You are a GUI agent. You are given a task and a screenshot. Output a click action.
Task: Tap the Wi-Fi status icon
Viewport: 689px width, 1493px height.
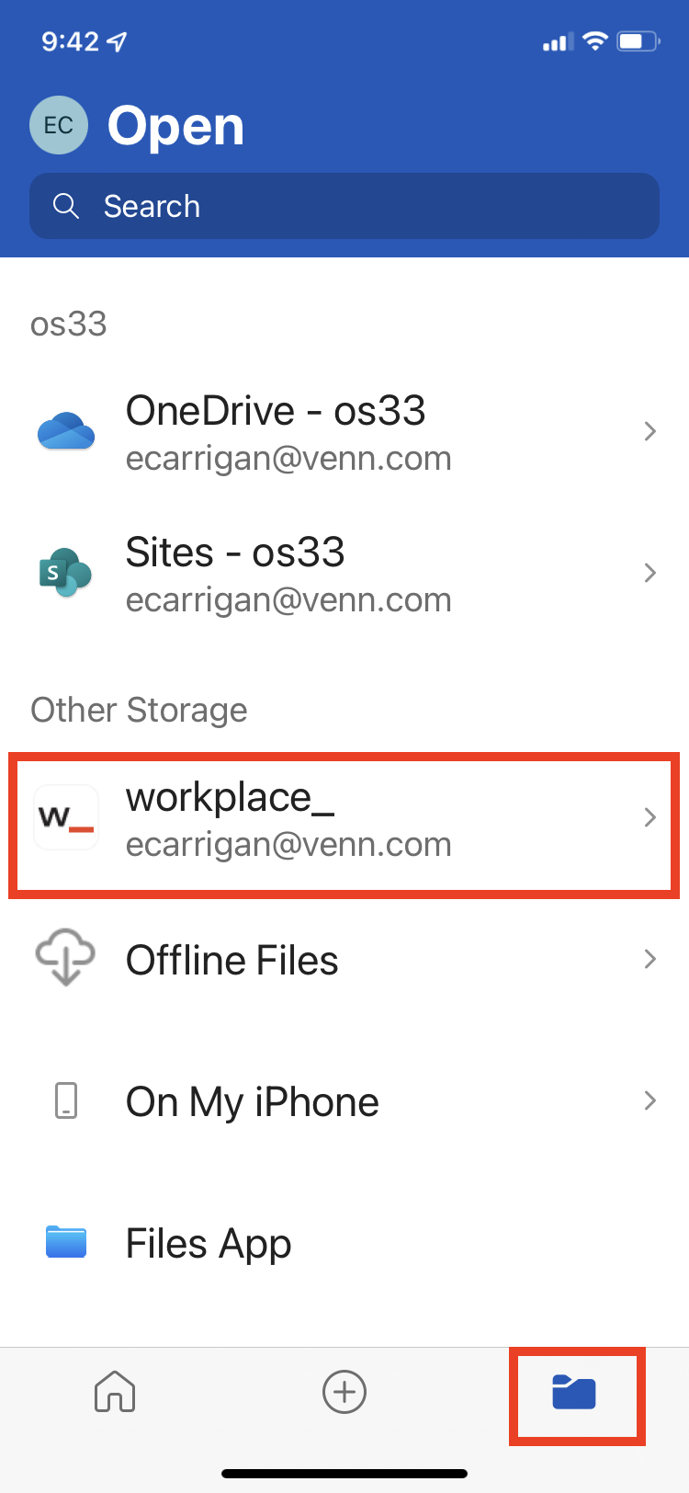(x=596, y=40)
